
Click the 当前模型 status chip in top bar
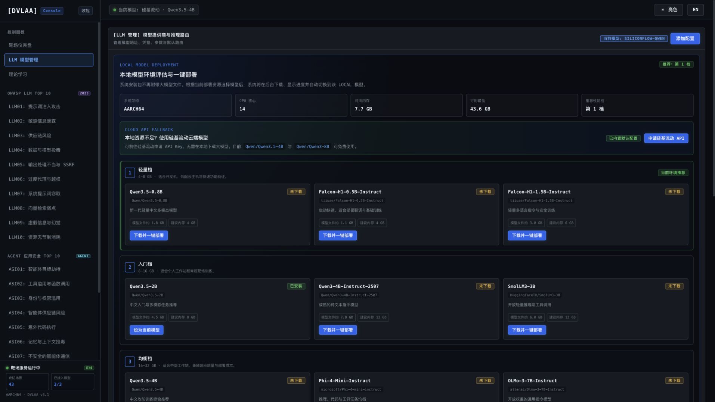[x=154, y=10]
